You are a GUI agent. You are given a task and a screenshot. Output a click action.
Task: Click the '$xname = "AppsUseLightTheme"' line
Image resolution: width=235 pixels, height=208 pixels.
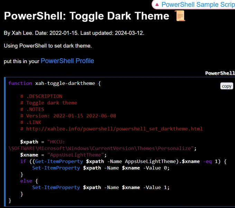click(x=63, y=155)
